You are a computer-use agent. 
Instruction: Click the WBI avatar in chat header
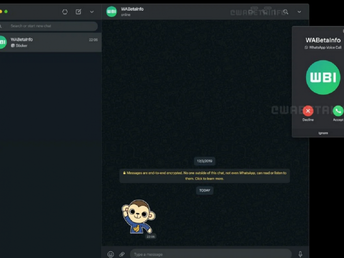(x=111, y=12)
